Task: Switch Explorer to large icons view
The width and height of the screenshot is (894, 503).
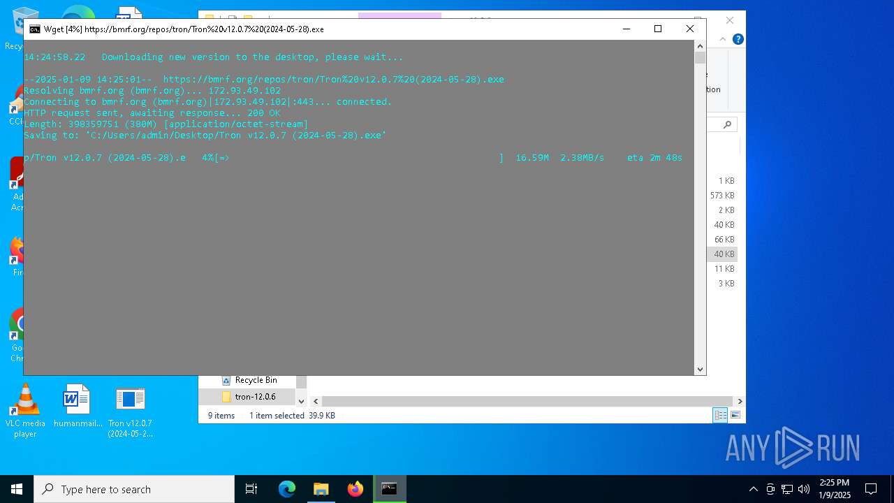Action: (735, 415)
